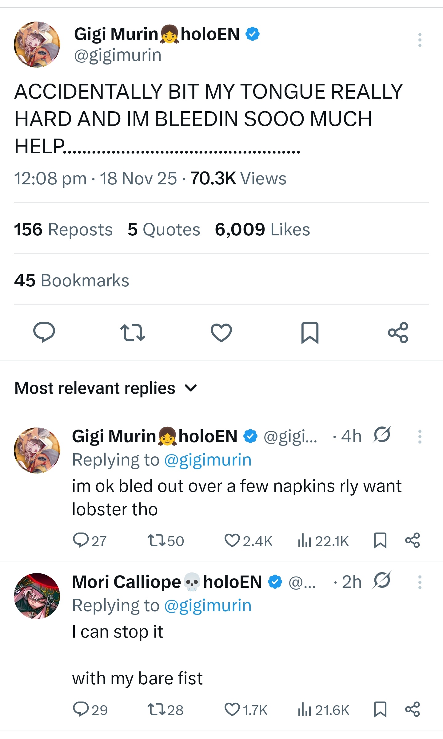Like the main Gigi Murin post
The image size is (443, 739).
tap(221, 332)
